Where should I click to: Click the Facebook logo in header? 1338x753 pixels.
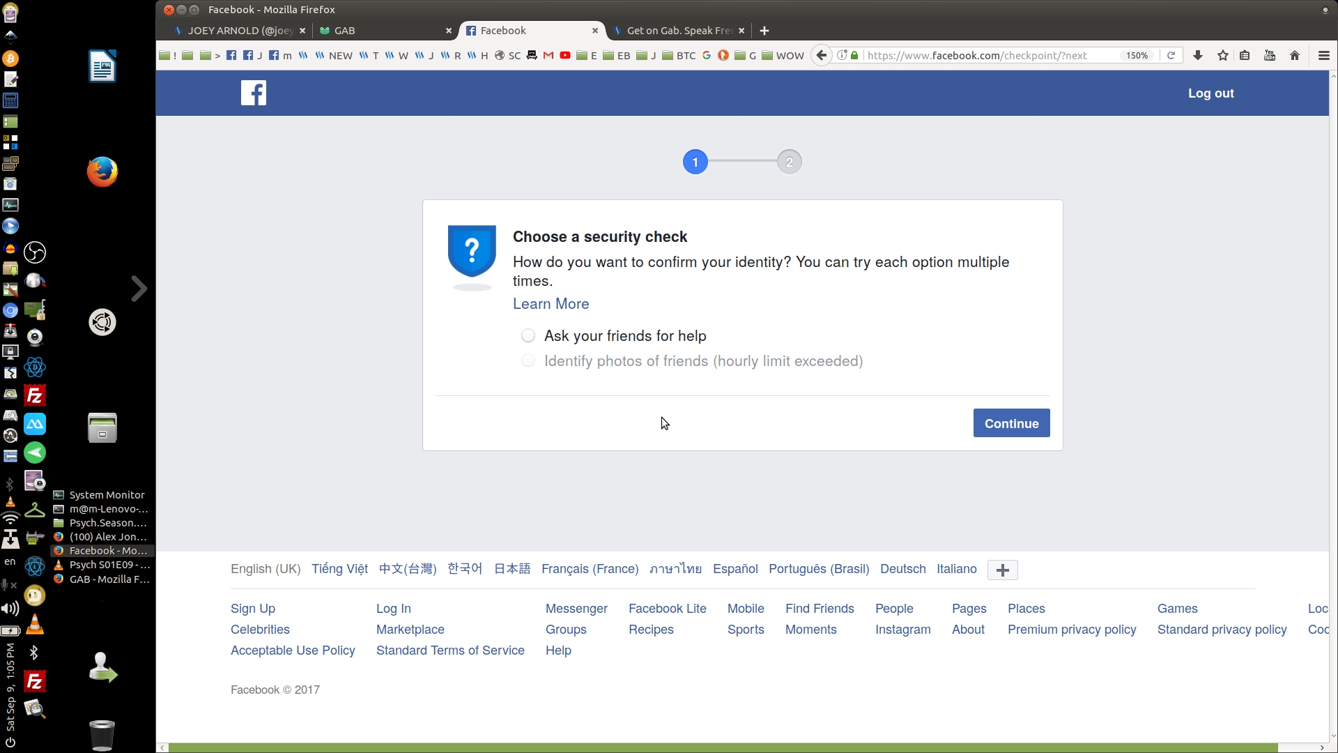(x=254, y=93)
